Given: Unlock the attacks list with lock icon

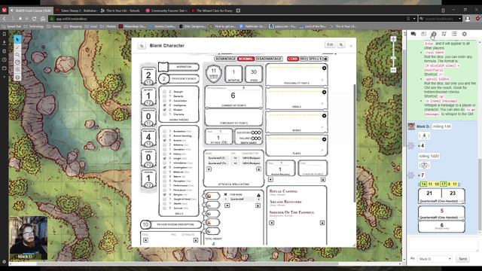Looking at the screenshot, I should click(258, 169).
